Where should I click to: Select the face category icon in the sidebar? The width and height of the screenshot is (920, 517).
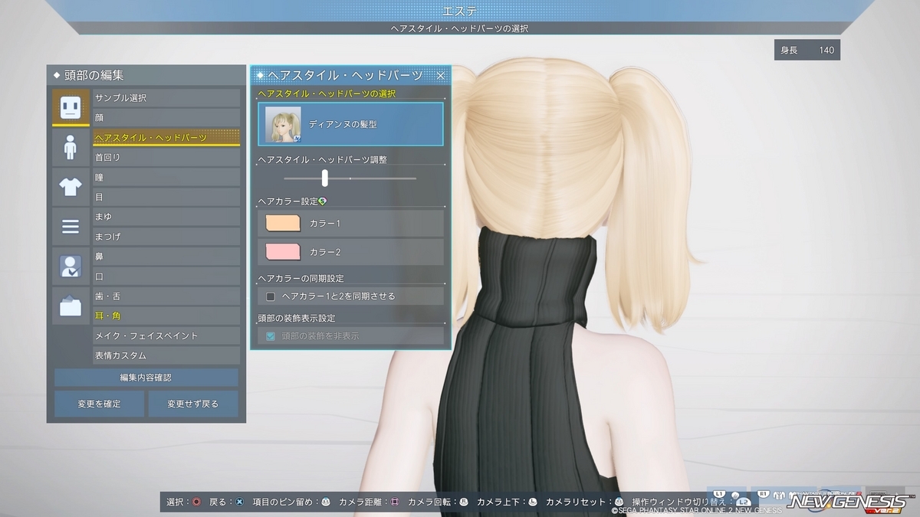pos(71,107)
